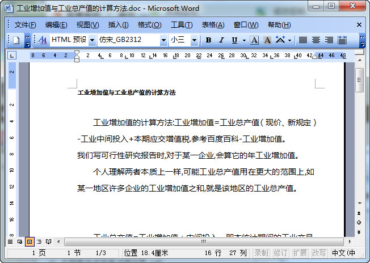Open the Styles and Formatting pane icon
The image size is (370, 263).
pyautogui.click(x=43, y=40)
